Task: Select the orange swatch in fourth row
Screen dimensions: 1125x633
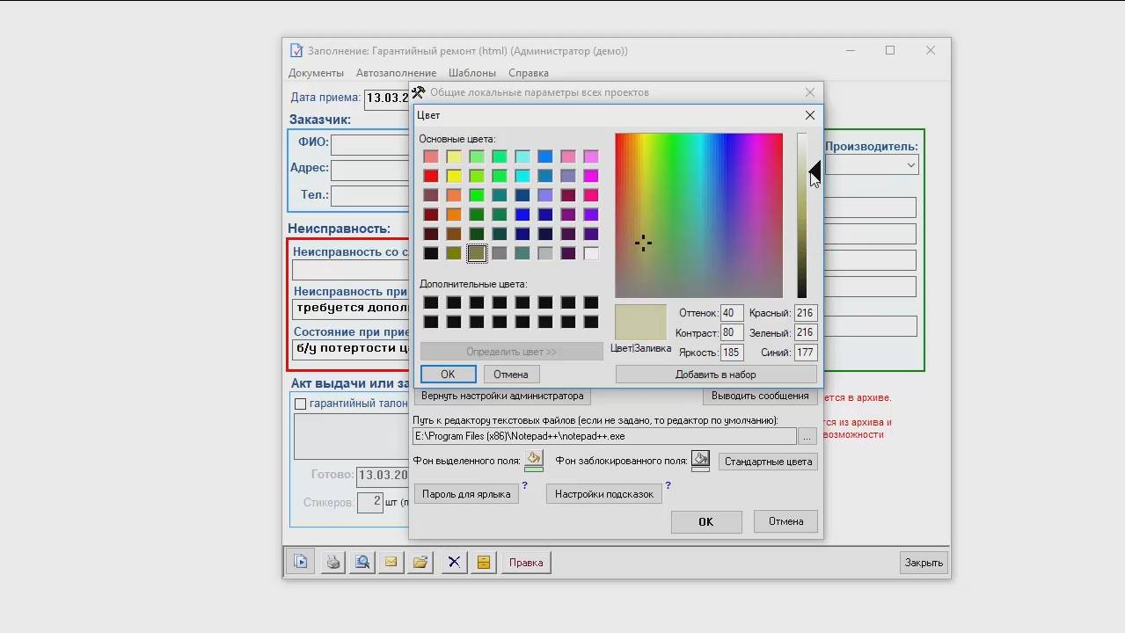Action: coord(454,215)
